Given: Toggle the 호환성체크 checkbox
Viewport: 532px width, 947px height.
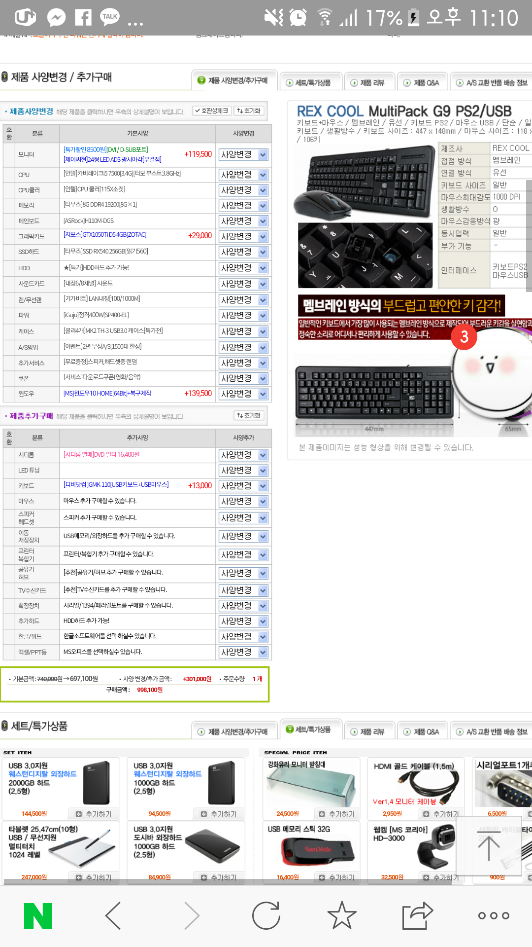Looking at the screenshot, I should click(x=211, y=111).
